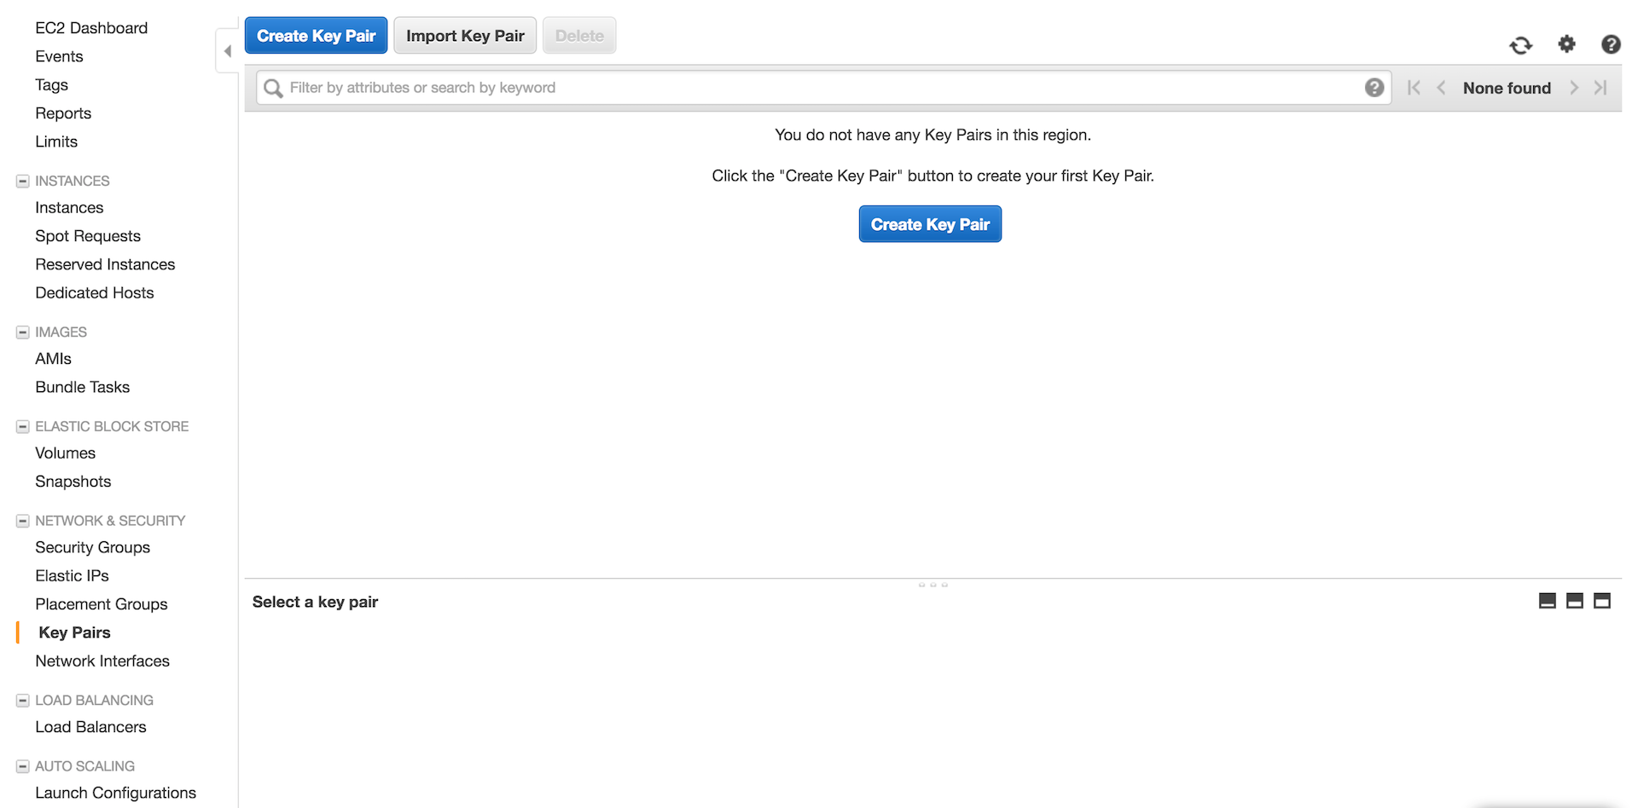Screen dimensions: 1638x808
Task: Collapse the sidebar with the left arrow handle
Action: pyautogui.click(x=227, y=51)
